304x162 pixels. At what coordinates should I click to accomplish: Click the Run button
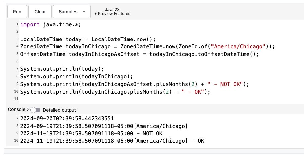click(17, 12)
